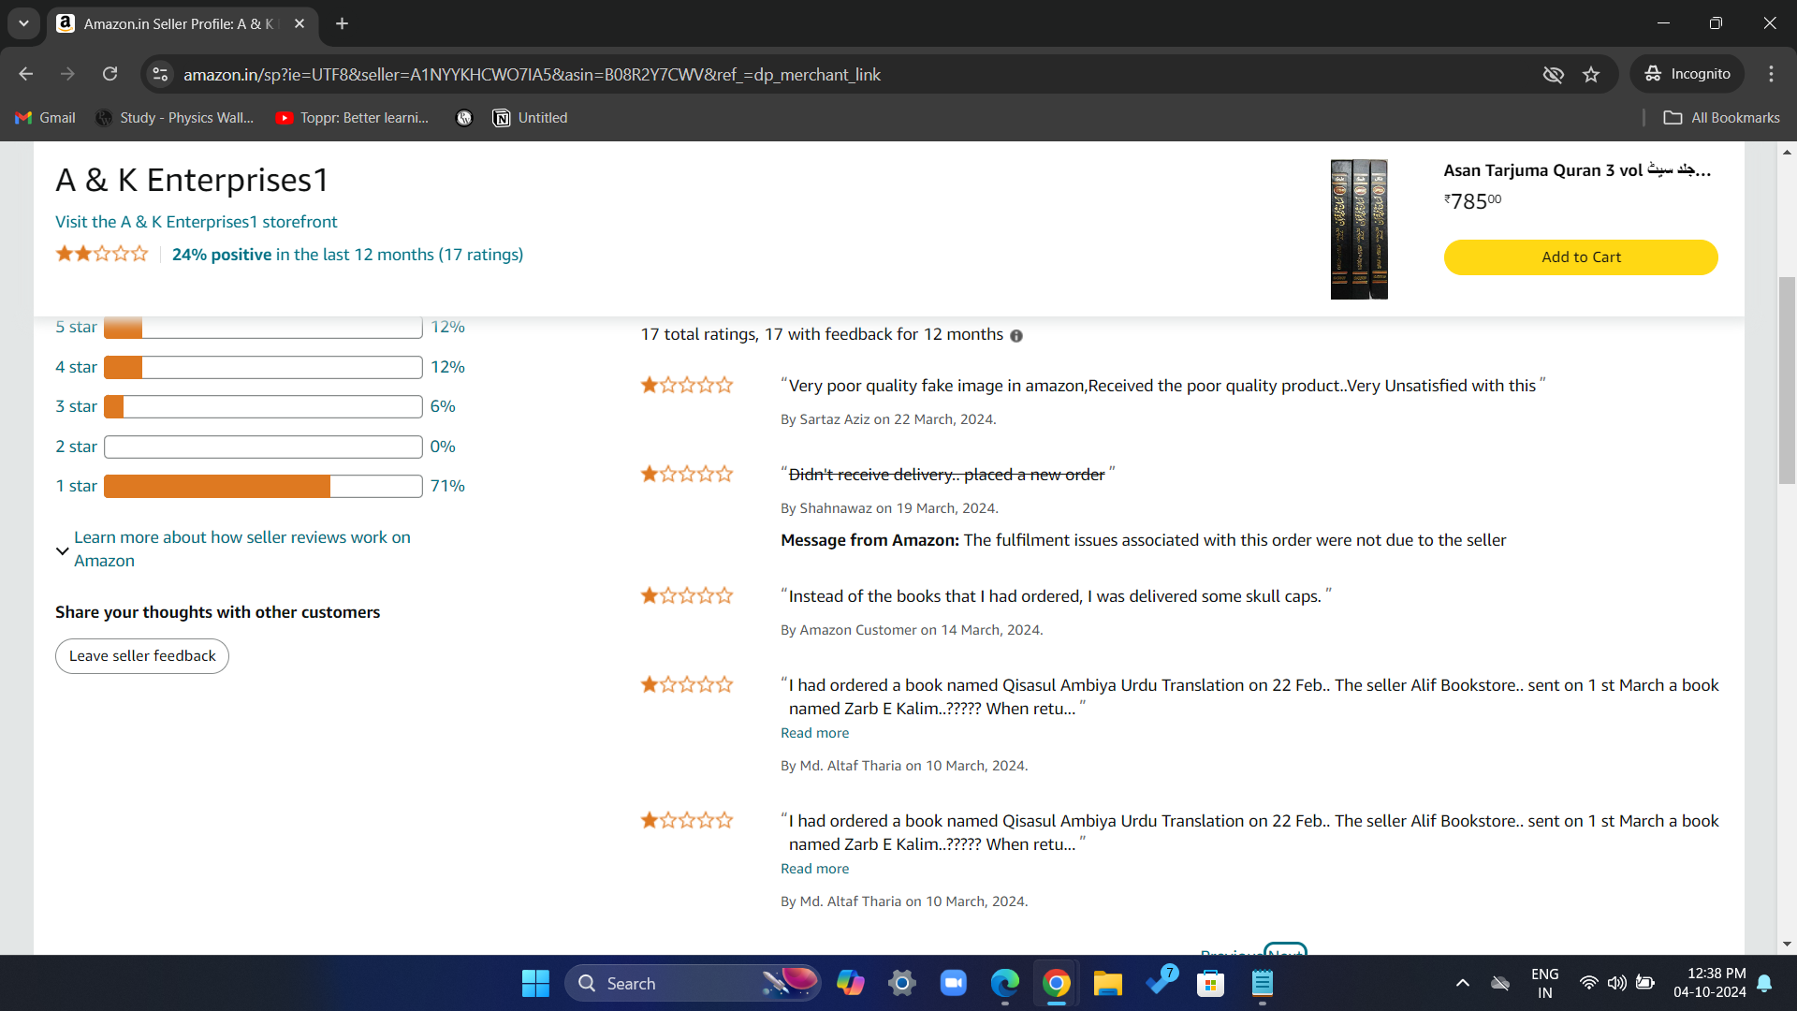The width and height of the screenshot is (1797, 1011).
Task: Open the clock showing 12:38 PM
Action: (1710, 983)
